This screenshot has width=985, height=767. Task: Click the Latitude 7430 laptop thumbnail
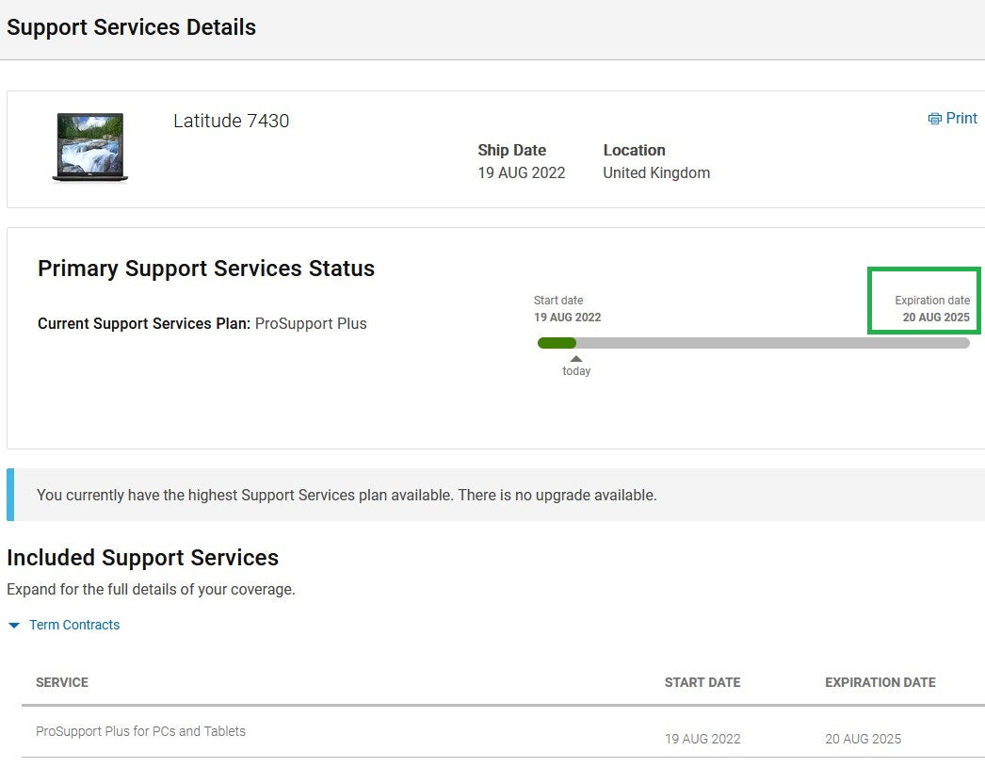89,148
